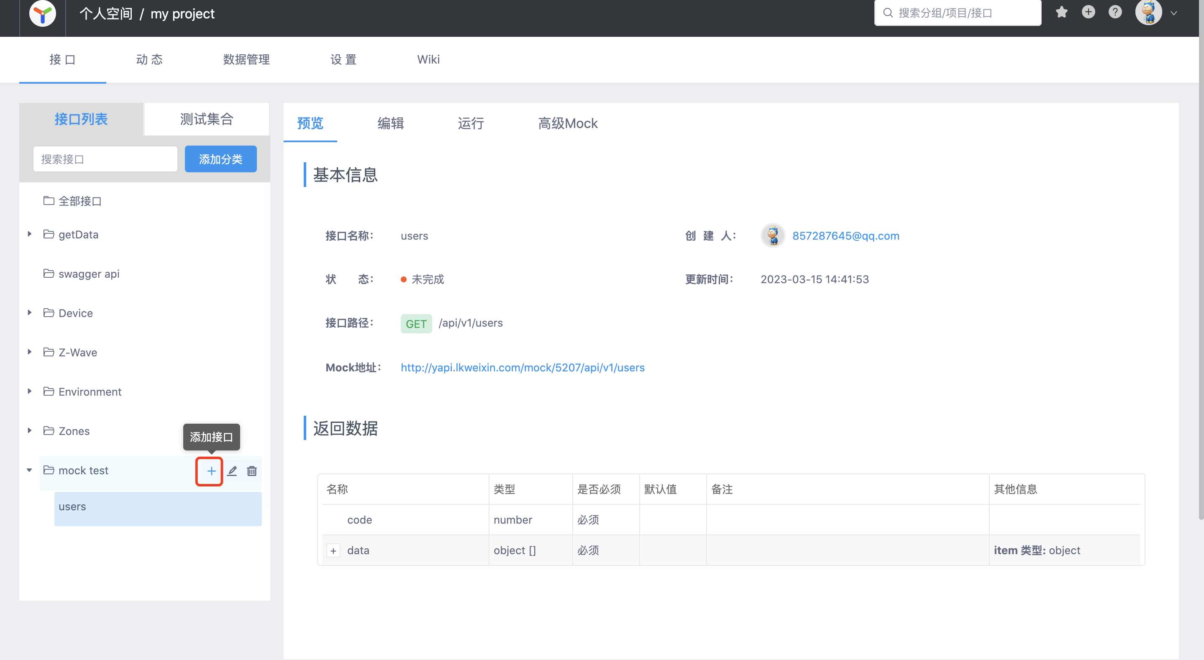1204x660 pixels.
Task: Open the Mock 地址 URL link
Action: pos(522,368)
